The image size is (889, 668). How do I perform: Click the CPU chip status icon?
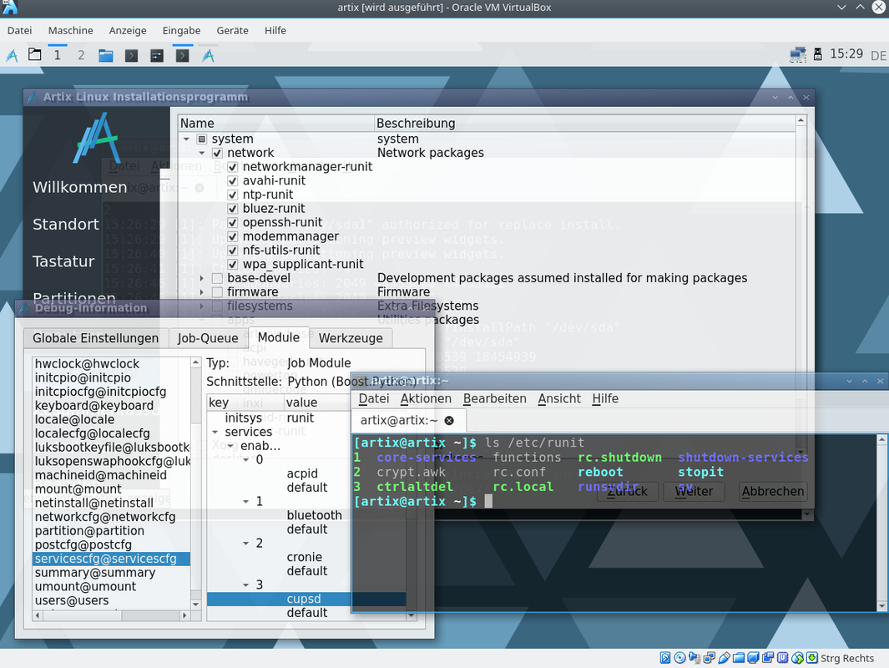[783, 658]
